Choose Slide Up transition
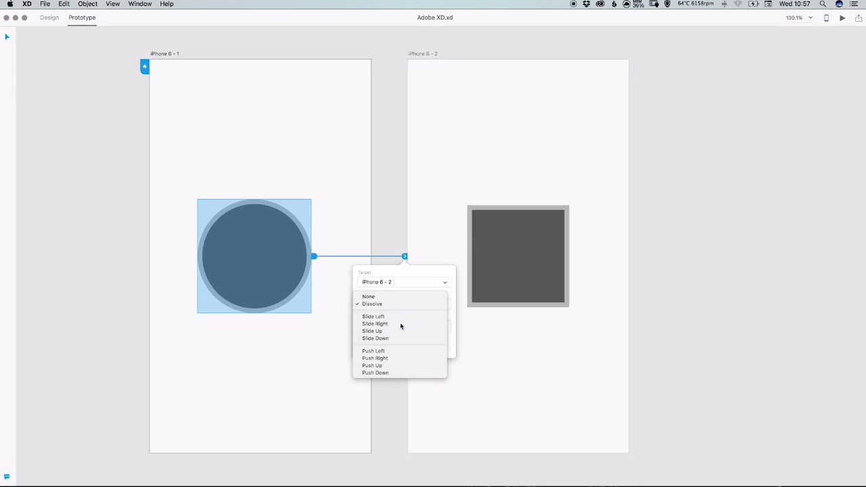This screenshot has height=487, width=866. (400, 331)
